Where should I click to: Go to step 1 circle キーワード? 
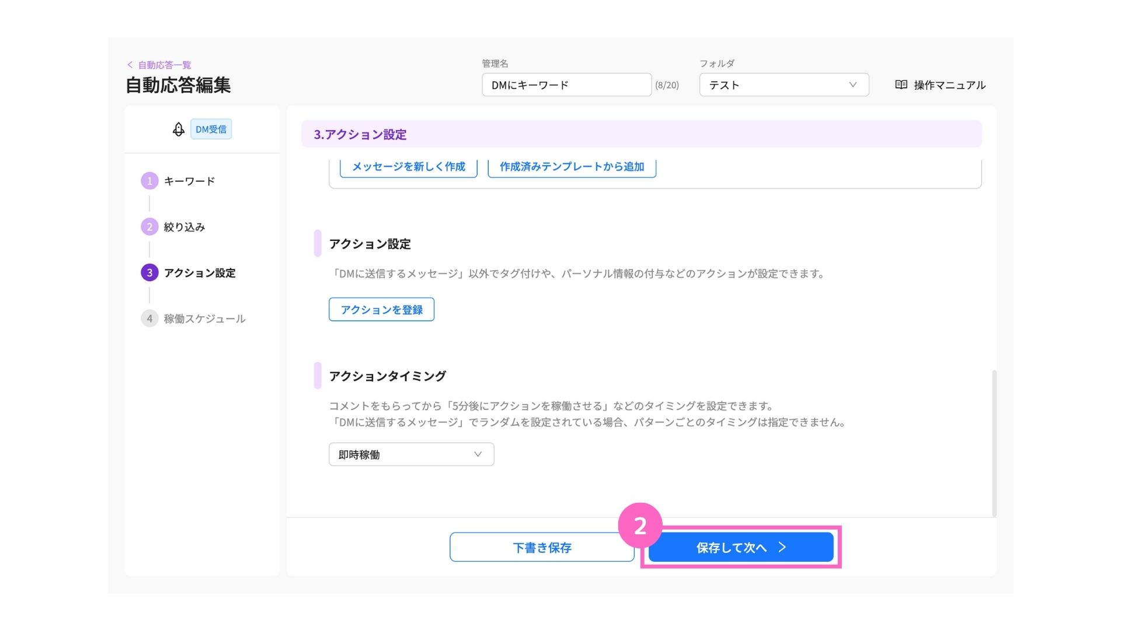coord(149,181)
